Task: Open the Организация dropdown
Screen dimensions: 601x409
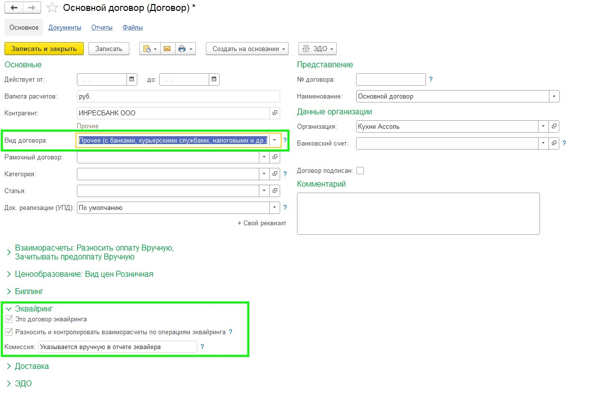Action: point(544,127)
